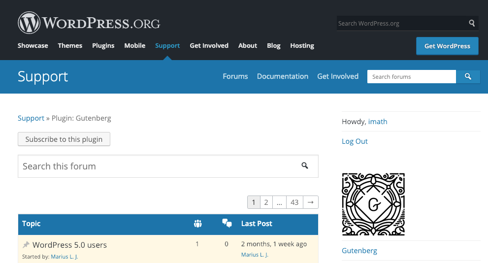Click the Get WordPress button

pos(447,46)
